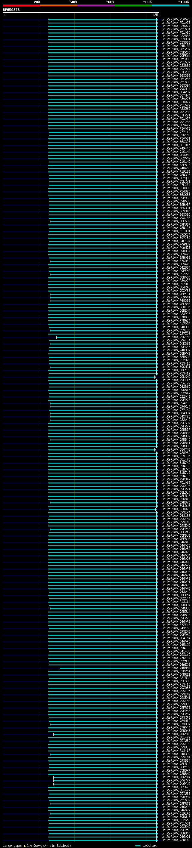Click the UniRef100_P30078 hit label
192x848 pixels.
176,509
